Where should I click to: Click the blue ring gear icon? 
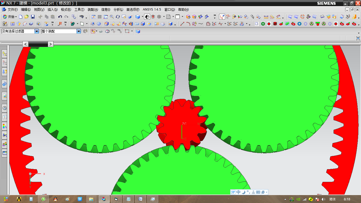(x=299, y=24)
